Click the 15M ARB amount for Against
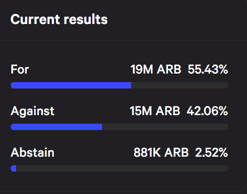The height and width of the screenshot is (194, 247). (x=155, y=111)
